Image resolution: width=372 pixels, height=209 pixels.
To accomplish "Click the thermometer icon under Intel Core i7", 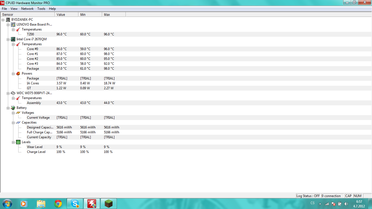I will [x=18, y=44].
